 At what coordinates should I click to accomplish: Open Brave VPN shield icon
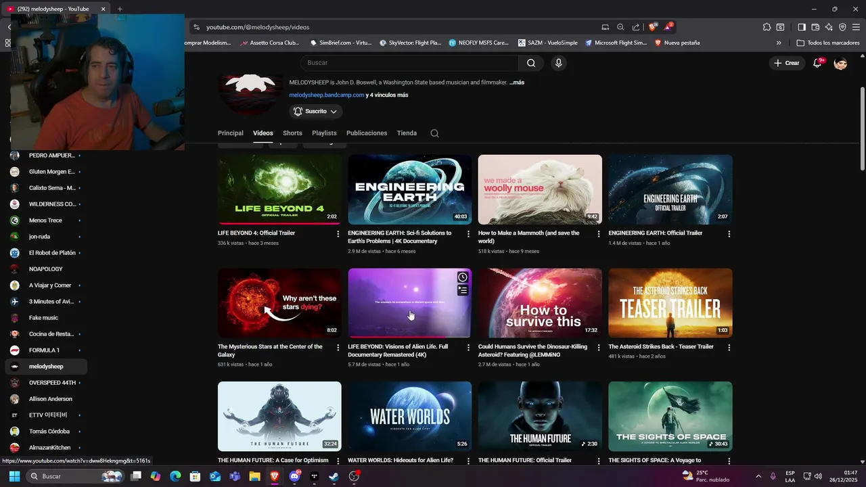[x=842, y=27]
